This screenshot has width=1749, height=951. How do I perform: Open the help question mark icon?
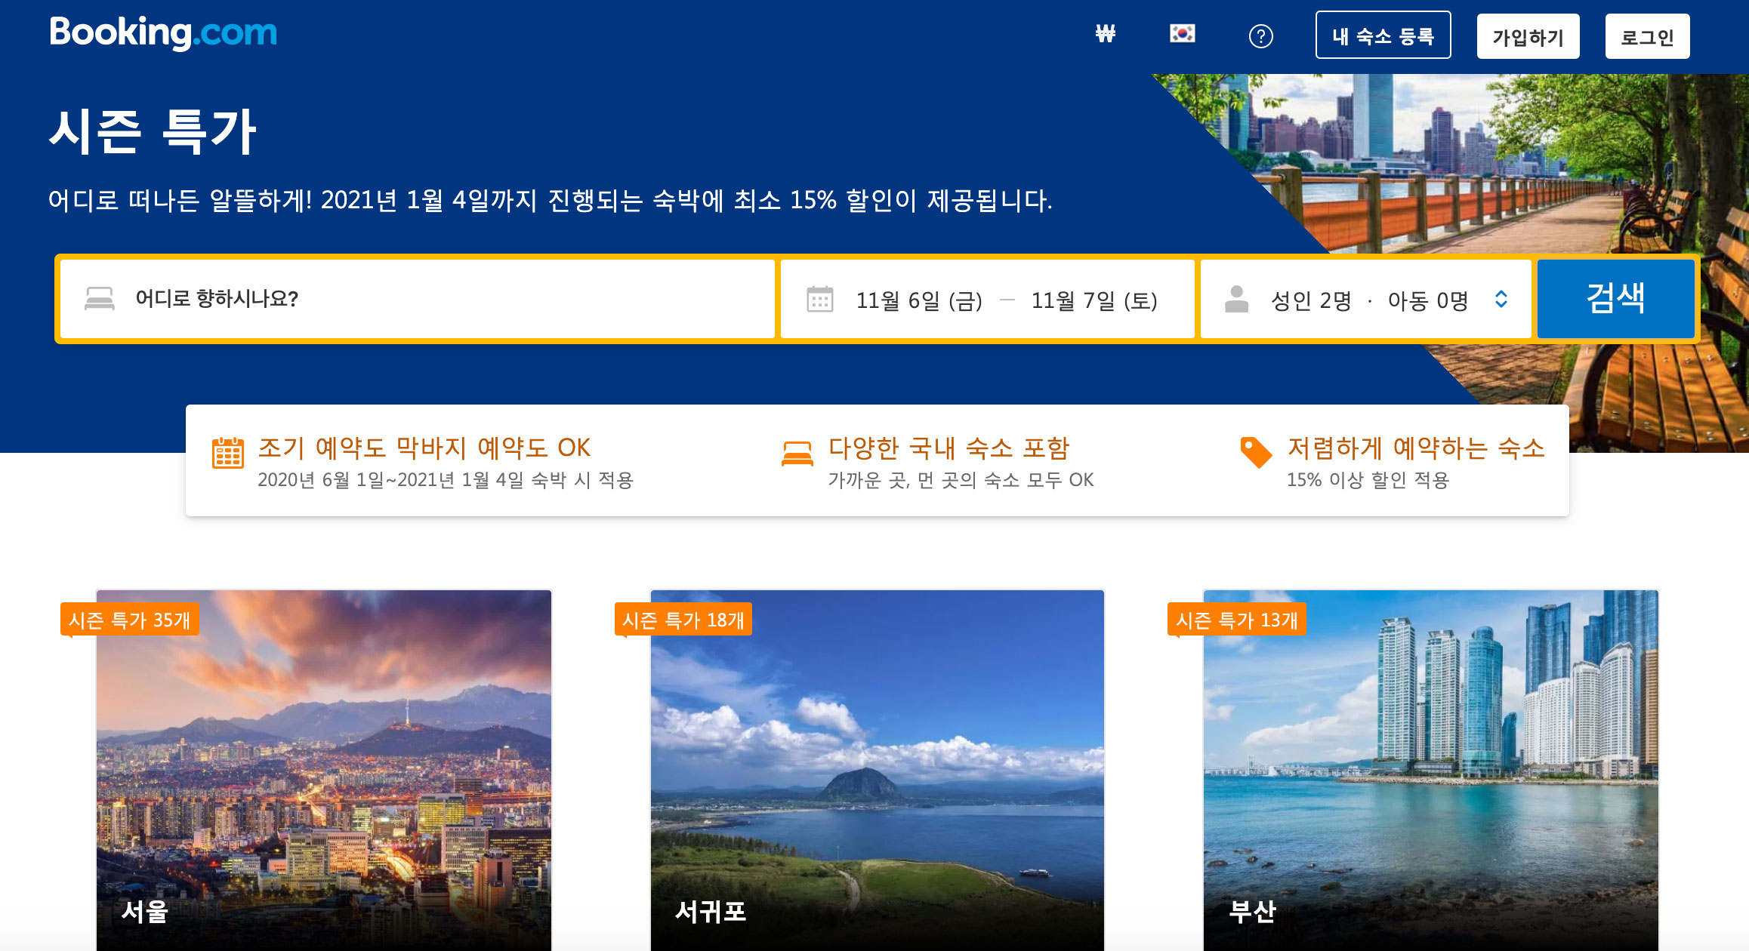click(1260, 35)
